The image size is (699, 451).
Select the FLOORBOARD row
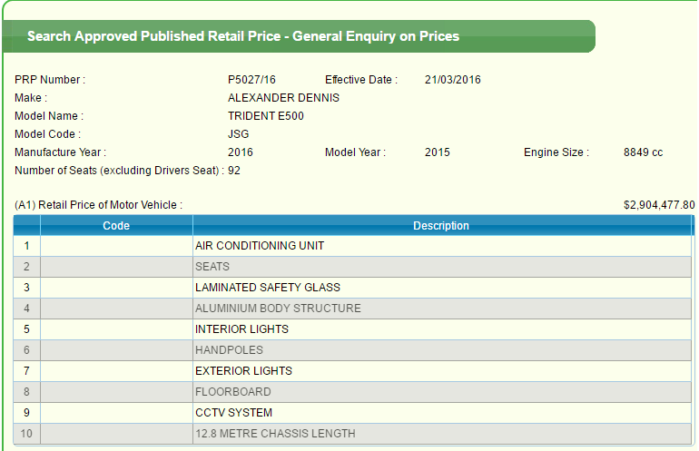coord(232,392)
